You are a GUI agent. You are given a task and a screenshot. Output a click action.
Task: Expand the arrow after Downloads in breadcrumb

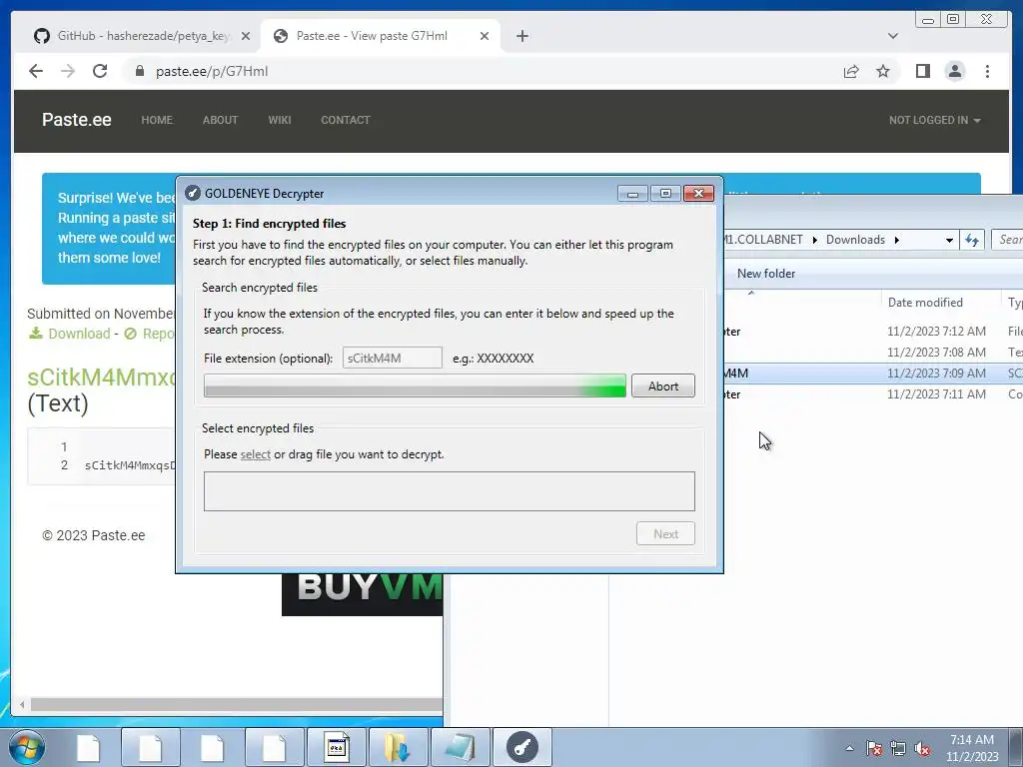[897, 240]
